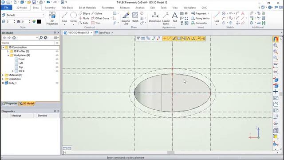Switch to the Assembly ribbon tab
The height and width of the screenshot is (160, 284).
pyautogui.click(x=50, y=8)
